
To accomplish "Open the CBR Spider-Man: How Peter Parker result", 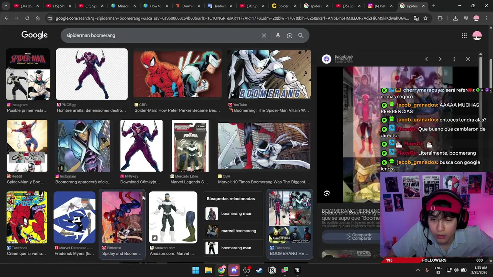I will pos(178,74).
